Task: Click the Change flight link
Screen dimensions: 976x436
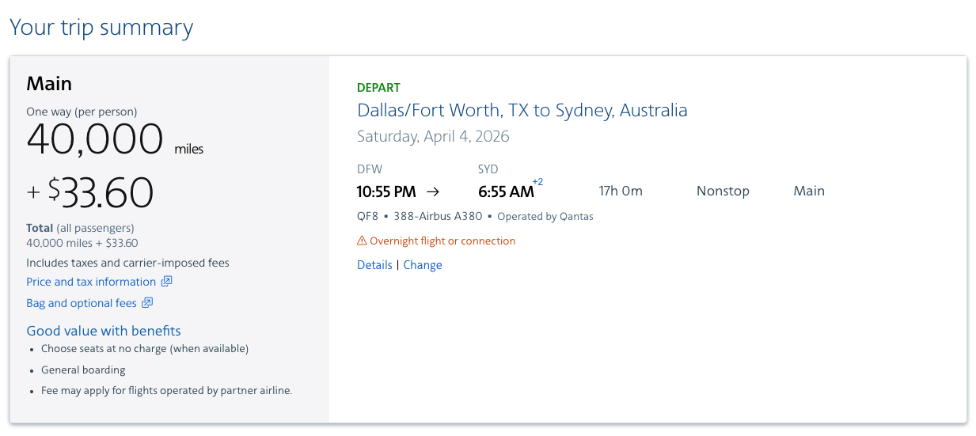Action: tap(423, 265)
